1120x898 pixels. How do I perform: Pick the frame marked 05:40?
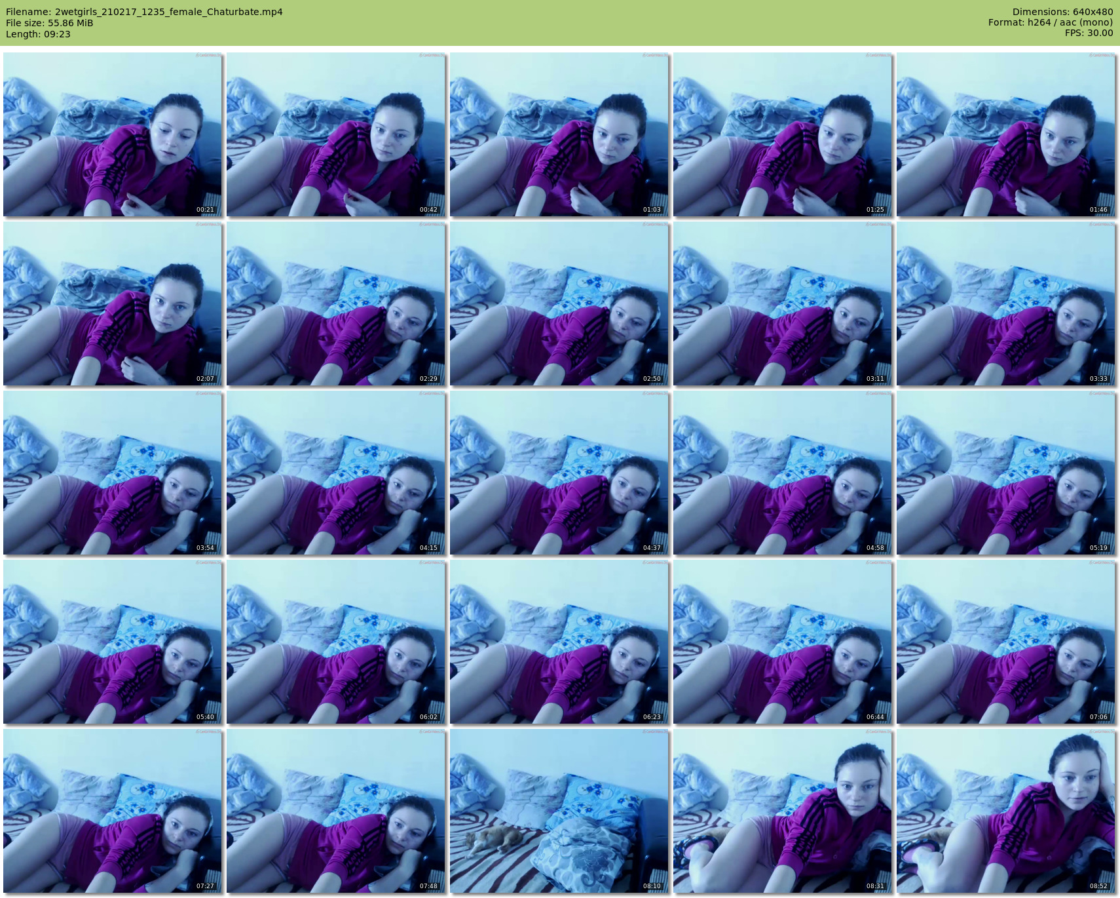[x=113, y=642]
